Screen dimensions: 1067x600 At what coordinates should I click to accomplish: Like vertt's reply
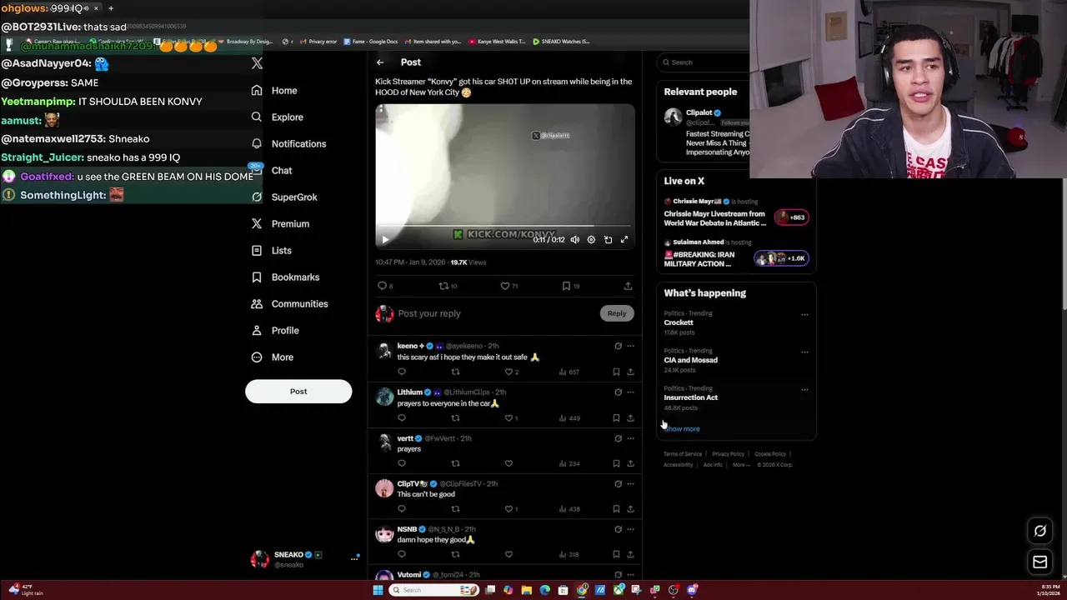pyautogui.click(x=508, y=463)
